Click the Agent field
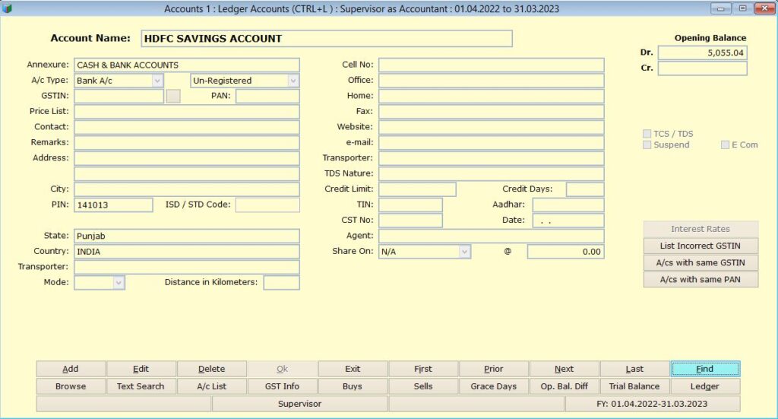Screen dimensions: 778x419 click(x=492, y=236)
